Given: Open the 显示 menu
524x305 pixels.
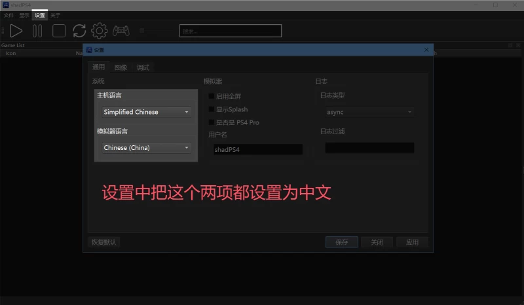Looking at the screenshot, I should [x=24, y=15].
